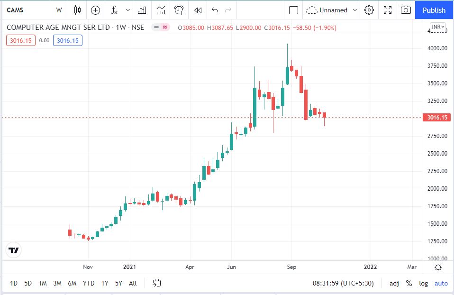Select the YTD time range

88,283
